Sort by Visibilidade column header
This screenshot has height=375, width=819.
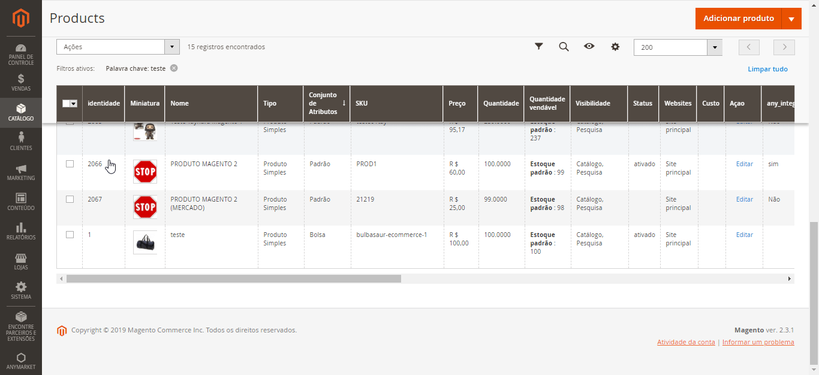coord(598,103)
